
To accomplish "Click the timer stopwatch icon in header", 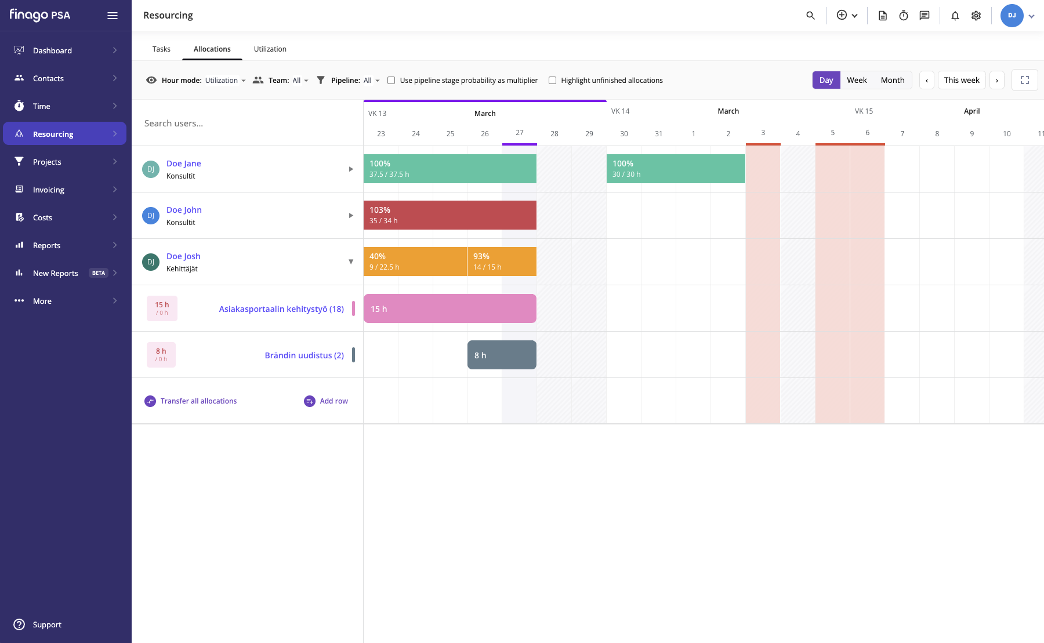I will tap(904, 16).
